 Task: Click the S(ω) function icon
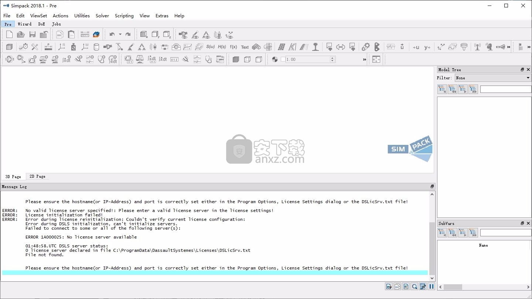click(x=210, y=47)
